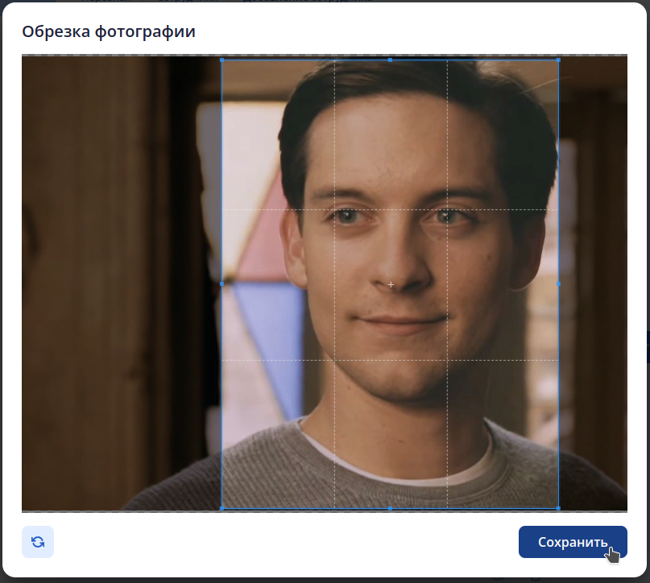Click the right-middle crop handle
650x583 pixels.
click(x=558, y=283)
